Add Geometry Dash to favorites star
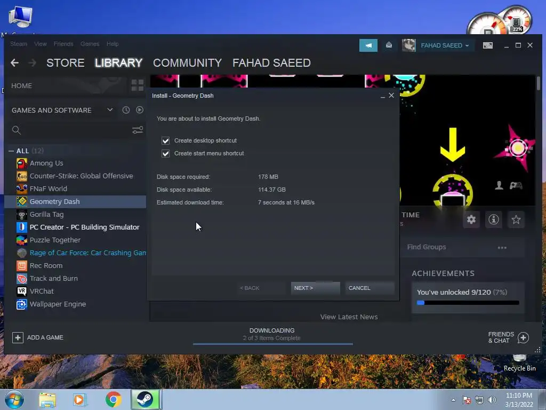This screenshot has height=410, width=546. click(516, 219)
